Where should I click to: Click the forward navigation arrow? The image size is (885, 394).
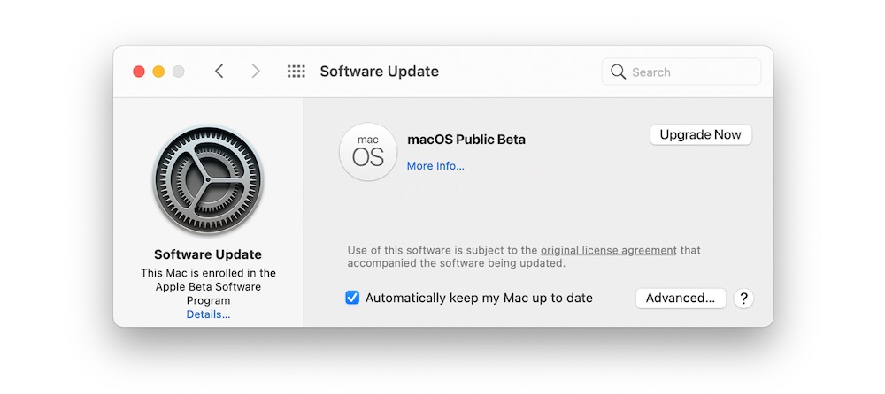[x=256, y=72]
